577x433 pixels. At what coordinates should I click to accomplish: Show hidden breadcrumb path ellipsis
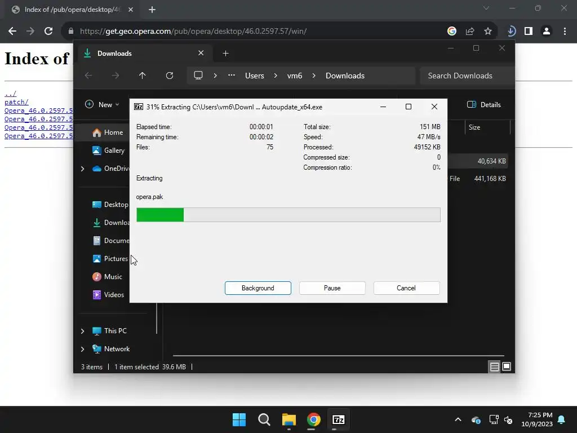232,75
